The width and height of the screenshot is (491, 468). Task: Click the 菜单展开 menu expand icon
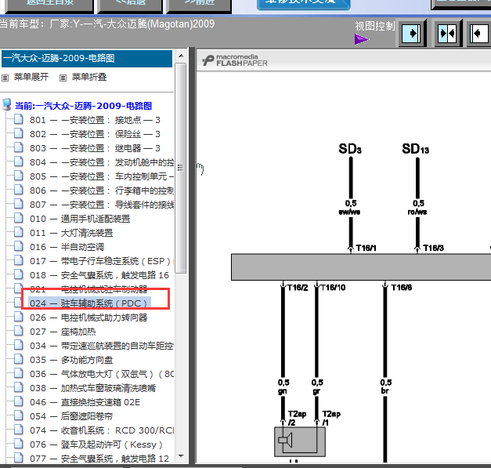coord(5,78)
